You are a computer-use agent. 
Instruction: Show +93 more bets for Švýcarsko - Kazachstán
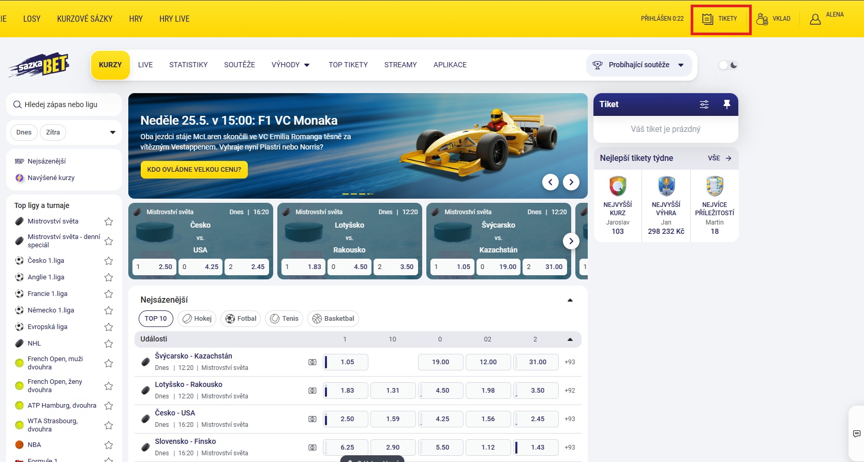570,362
